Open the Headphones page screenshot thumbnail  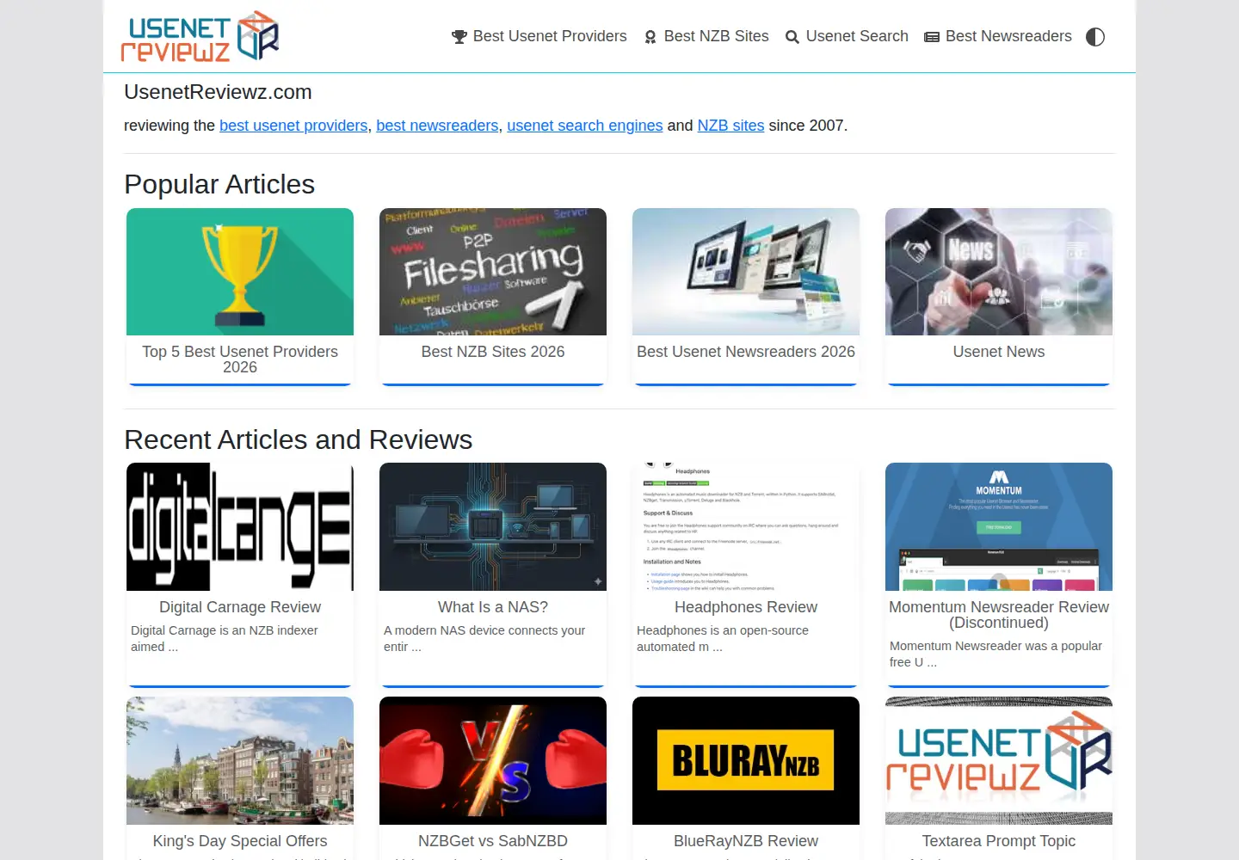746,526
